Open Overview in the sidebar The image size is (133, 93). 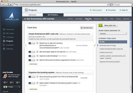pyautogui.click(x=8, y=29)
